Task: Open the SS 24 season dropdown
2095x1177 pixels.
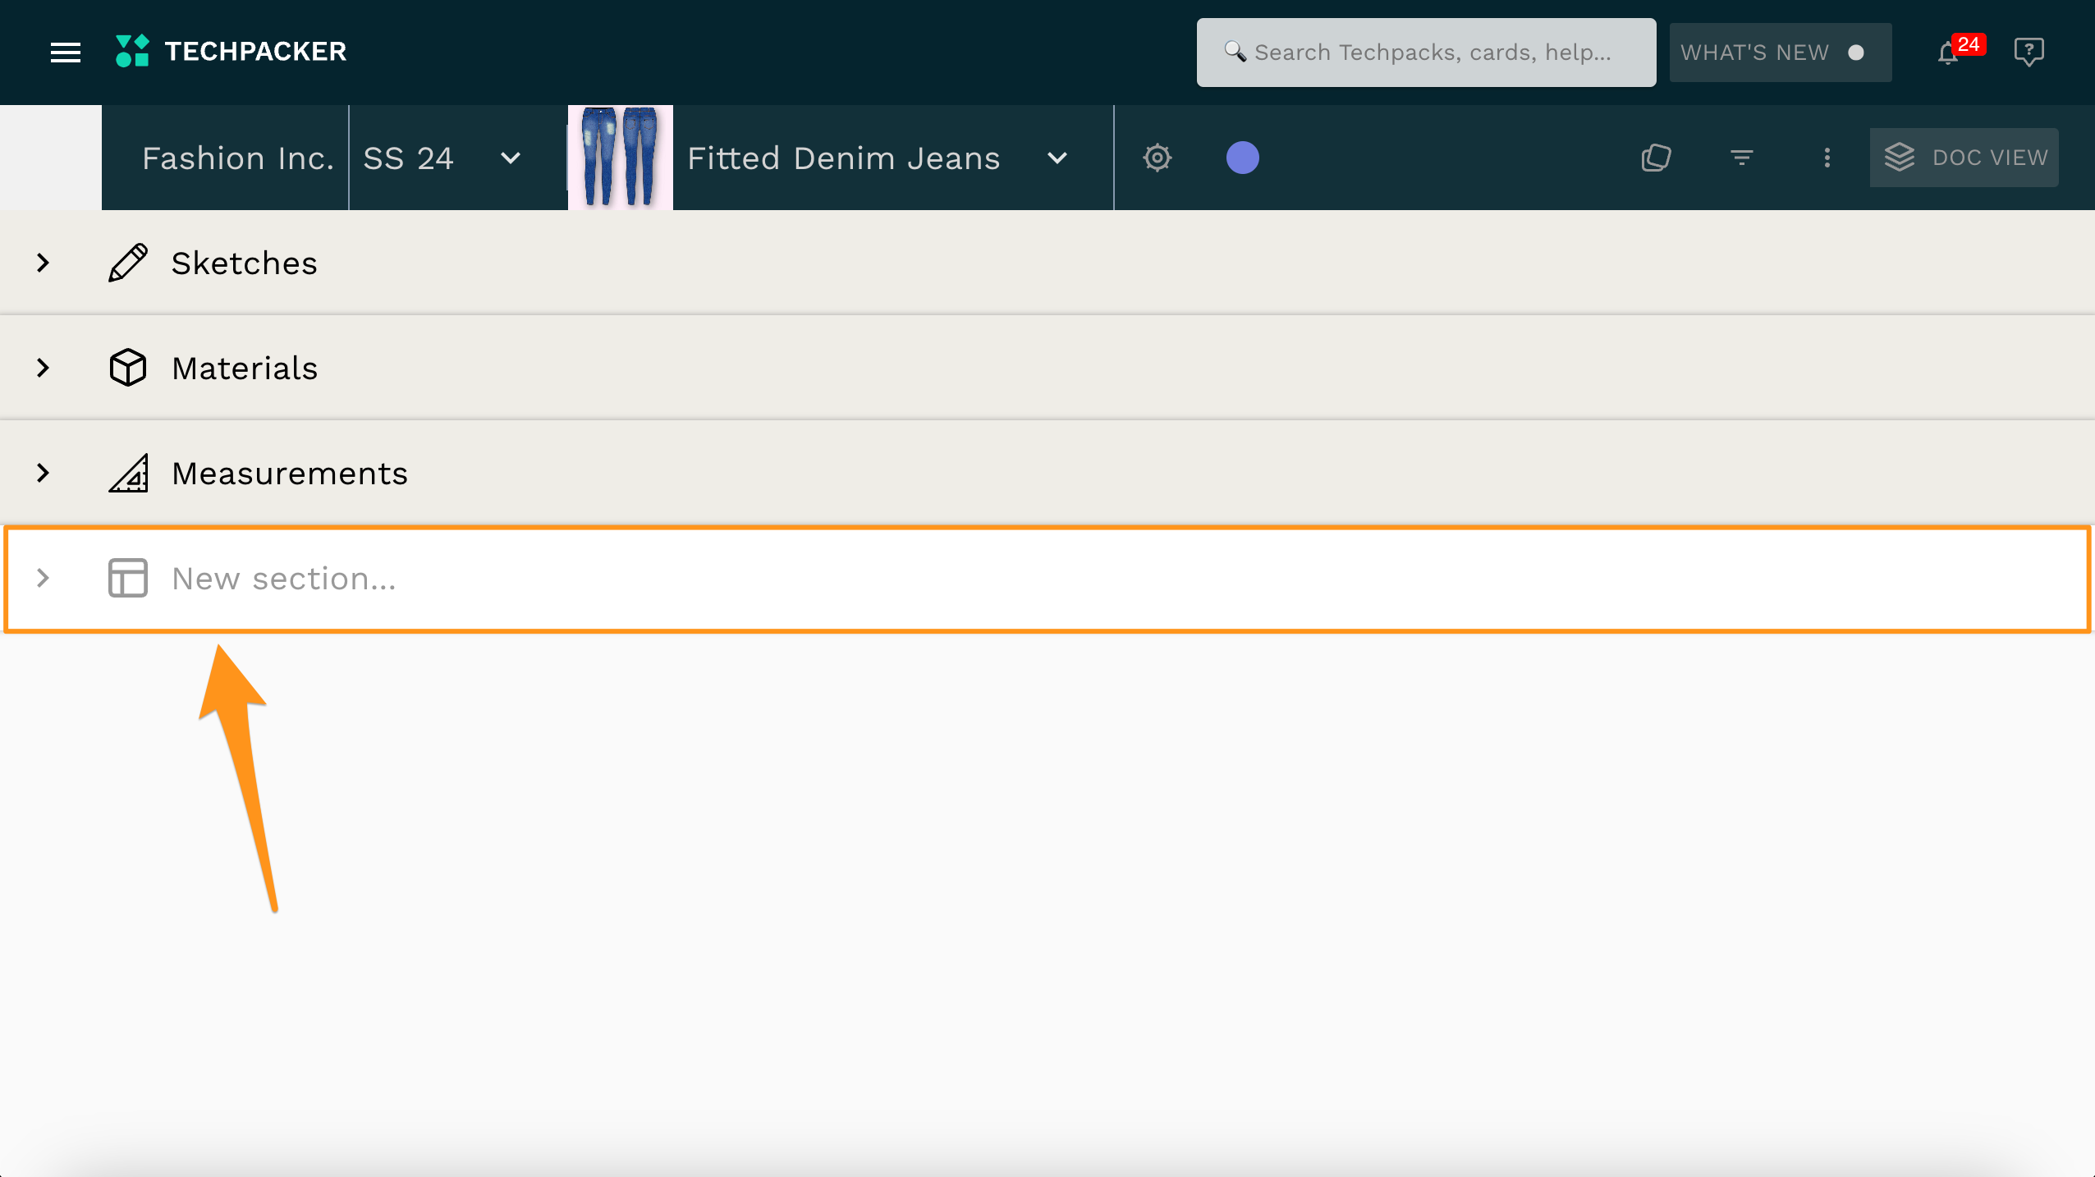Action: point(509,158)
